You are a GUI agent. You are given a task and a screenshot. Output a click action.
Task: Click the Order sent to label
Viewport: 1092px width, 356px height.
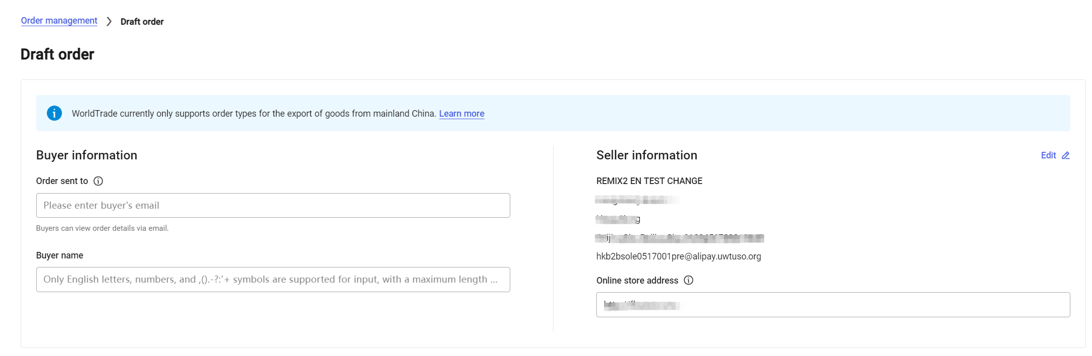click(62, 181)
